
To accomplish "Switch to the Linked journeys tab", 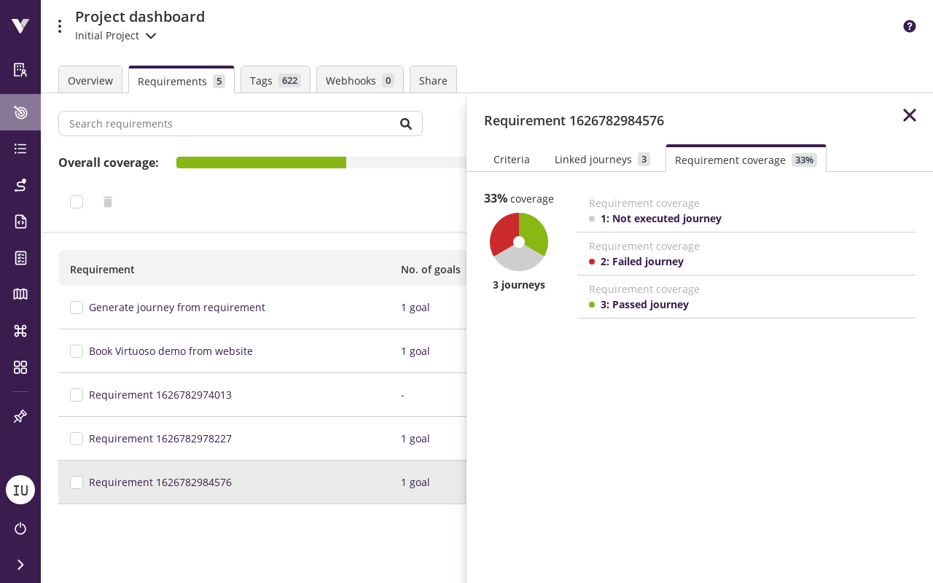I will [601, 160].
